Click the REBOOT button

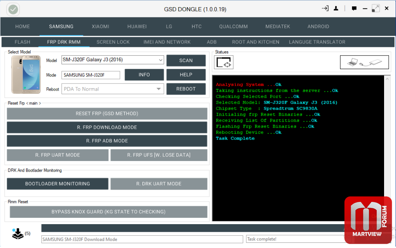tap(186, 89)
